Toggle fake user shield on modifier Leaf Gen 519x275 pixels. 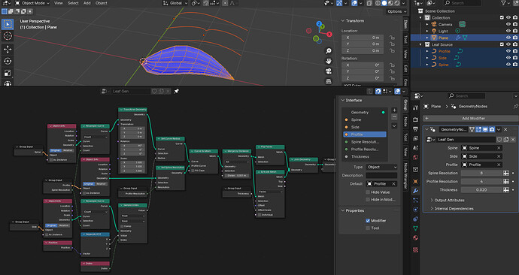click(499, 140)
